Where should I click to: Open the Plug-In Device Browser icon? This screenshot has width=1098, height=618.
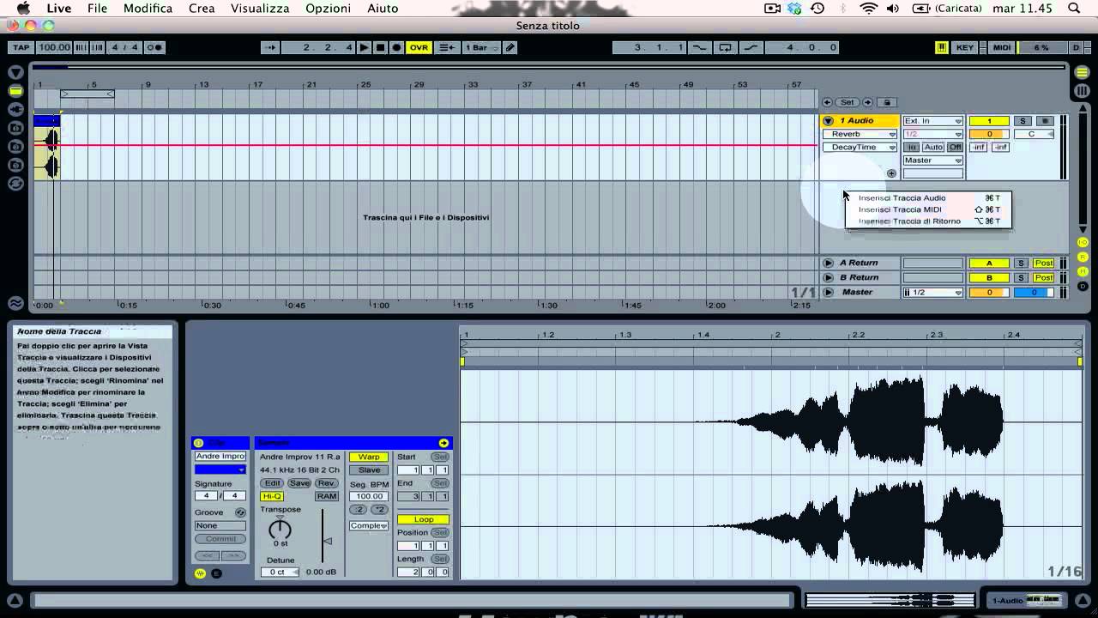15,109
